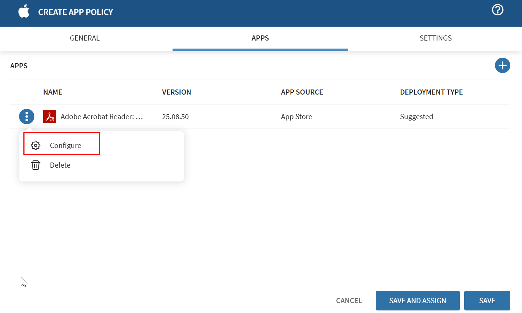Open the APPS tab

point(260,38)
